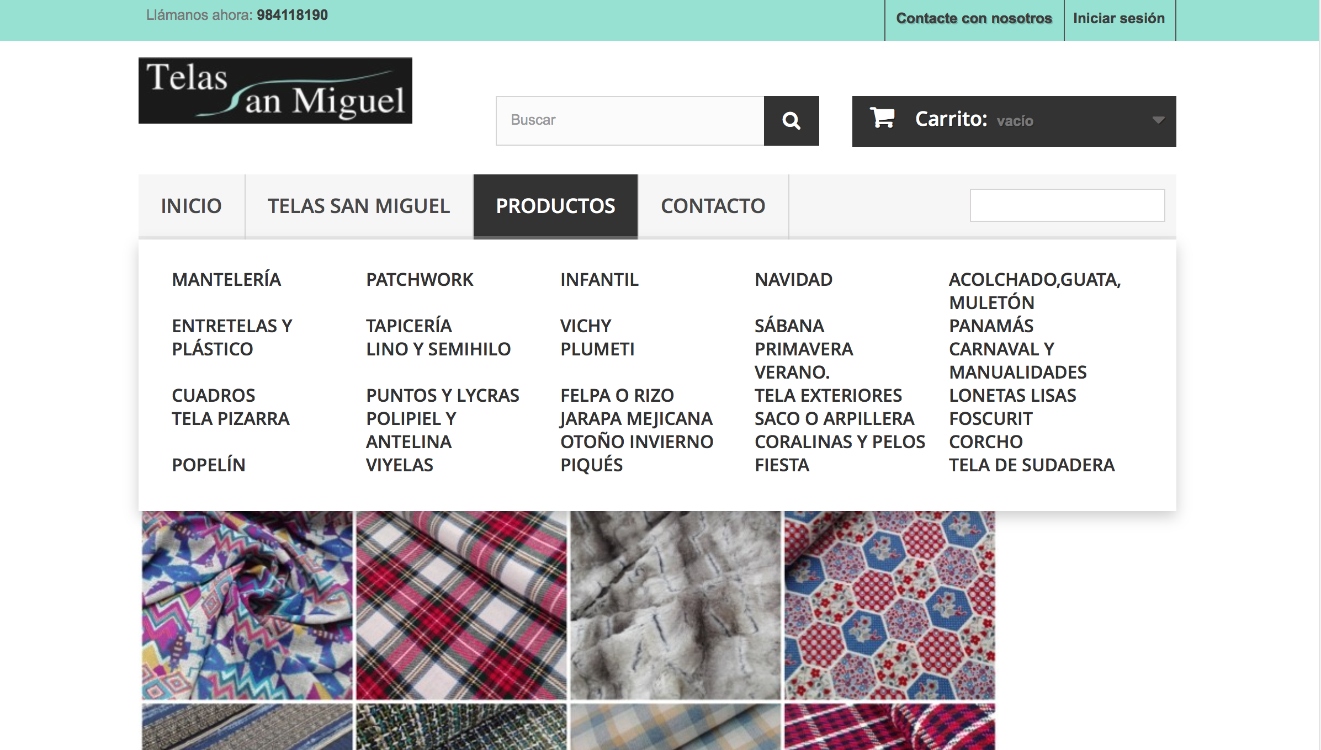Image resolution: width=1321 pixels, height=750 pixels.
Task: Click the magnifying glass search button
Action: point(791,121)
